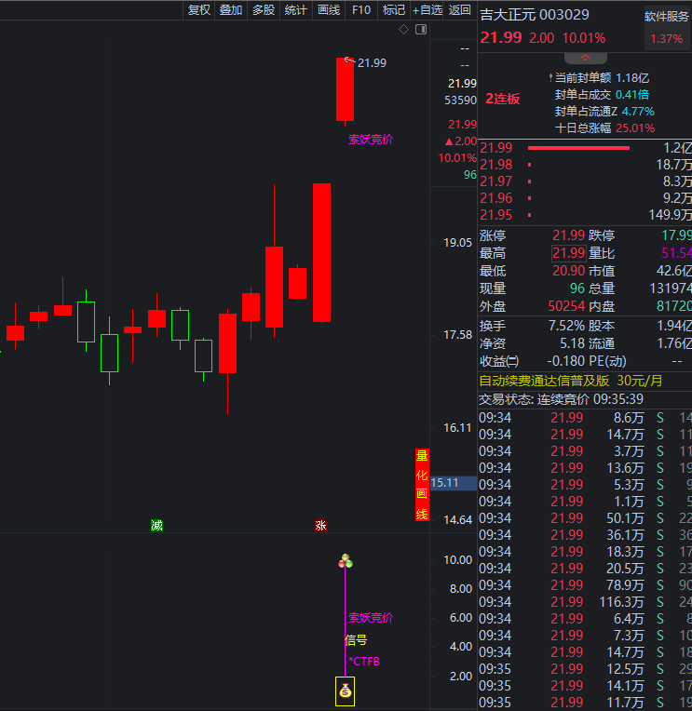Click 十日总涨幅 25.01% row
This screenshot has width=692, height=711.
pyautogui.click(x=604, y=128)
